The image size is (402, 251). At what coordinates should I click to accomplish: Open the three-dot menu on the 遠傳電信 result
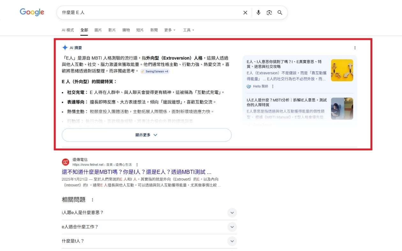point(137,165)
